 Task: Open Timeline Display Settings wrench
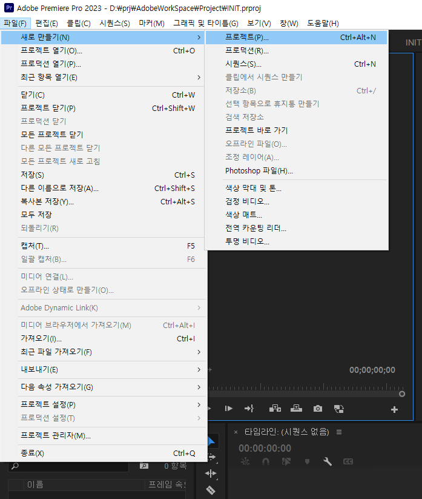(328, 461)
